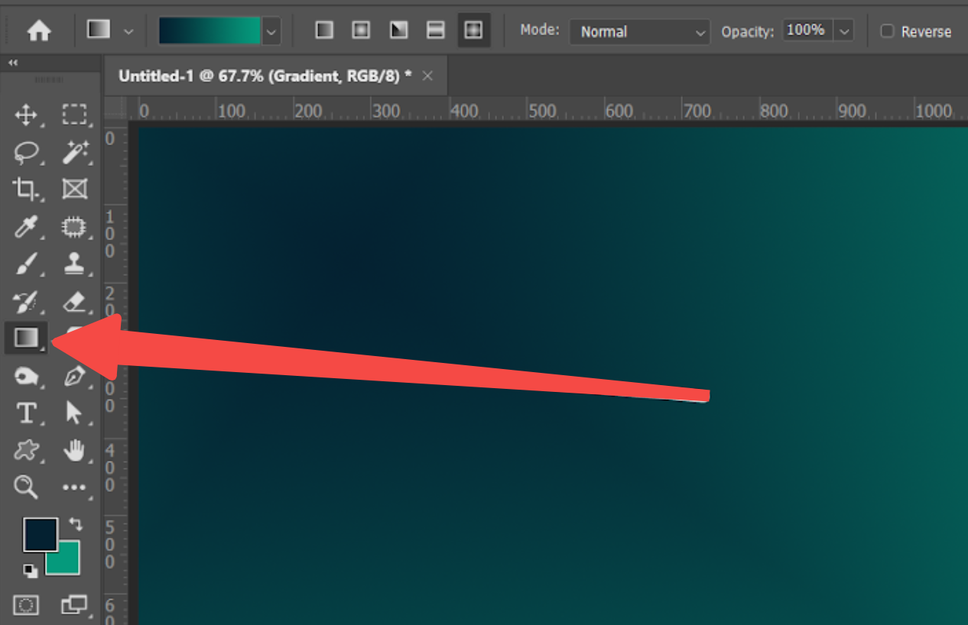Click the Home screen button

38,31
